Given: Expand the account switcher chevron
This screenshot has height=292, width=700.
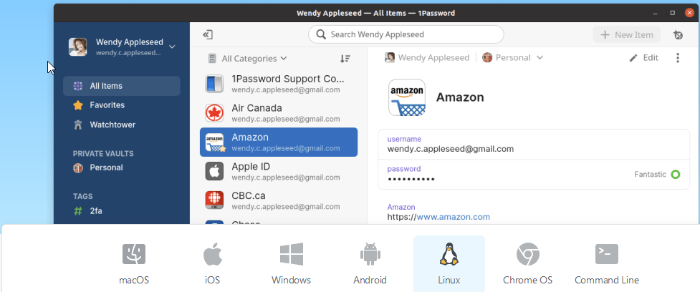Looking at the screenshot, I should coord(173,47).
